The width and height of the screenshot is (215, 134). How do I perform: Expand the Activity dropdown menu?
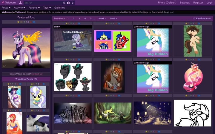pos(19,8)
